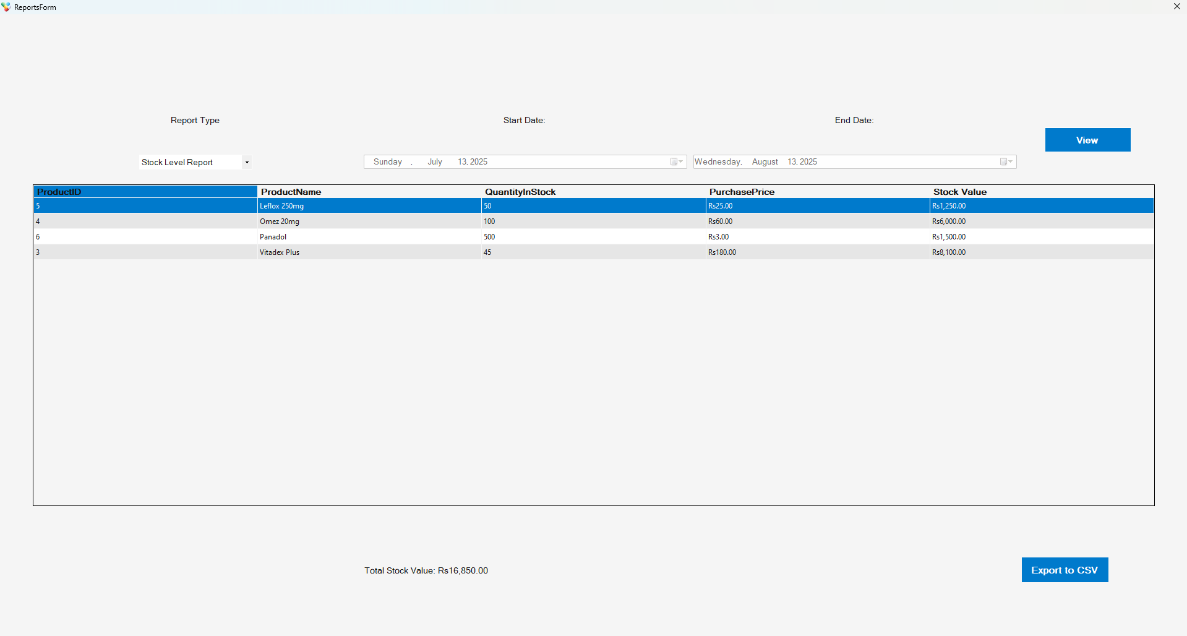
Task: Open the End Date calendar picker icon
Action: (x=1006, y=162)
